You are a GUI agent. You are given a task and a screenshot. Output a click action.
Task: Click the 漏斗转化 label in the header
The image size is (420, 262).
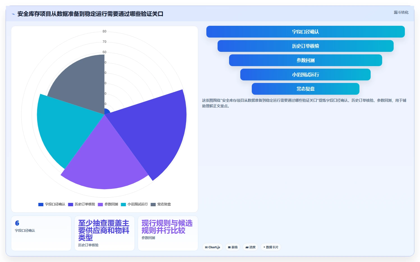click(401, 12)
